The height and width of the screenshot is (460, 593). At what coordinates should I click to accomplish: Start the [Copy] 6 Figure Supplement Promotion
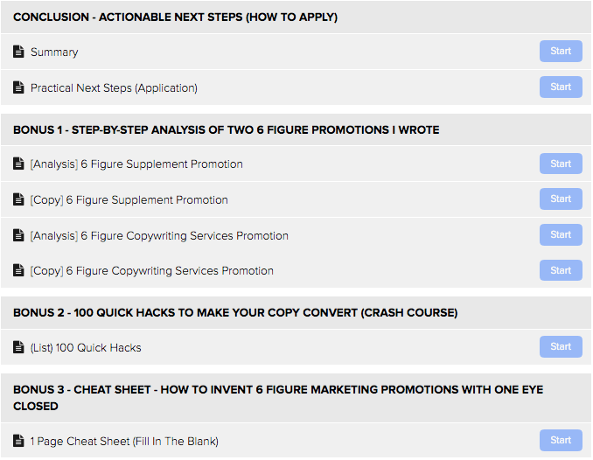(x=561, y=199)
